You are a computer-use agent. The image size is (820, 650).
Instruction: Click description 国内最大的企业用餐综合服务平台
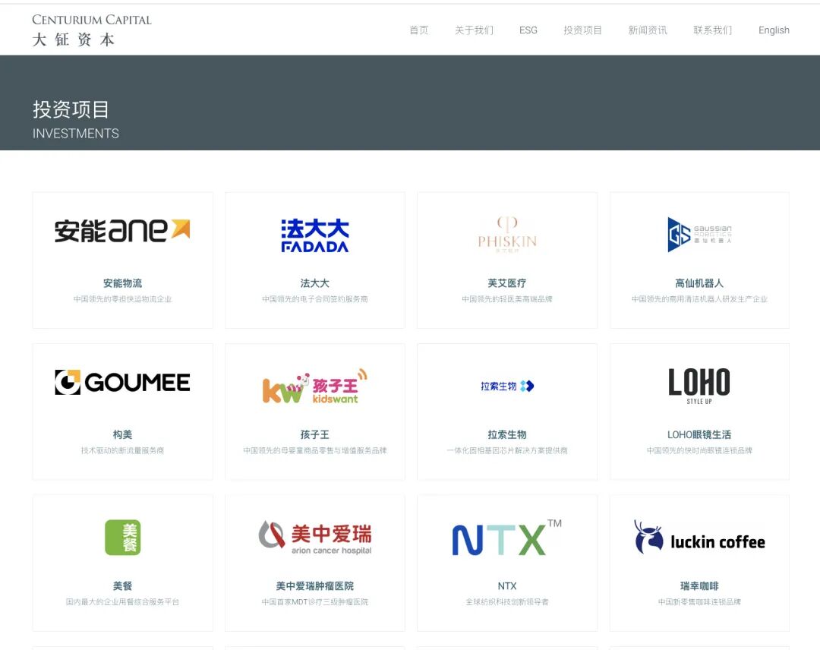pos(122,602)
